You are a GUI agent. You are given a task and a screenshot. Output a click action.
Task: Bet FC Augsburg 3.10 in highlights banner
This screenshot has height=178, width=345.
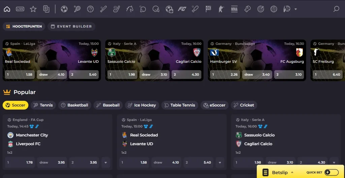[289, 75]
